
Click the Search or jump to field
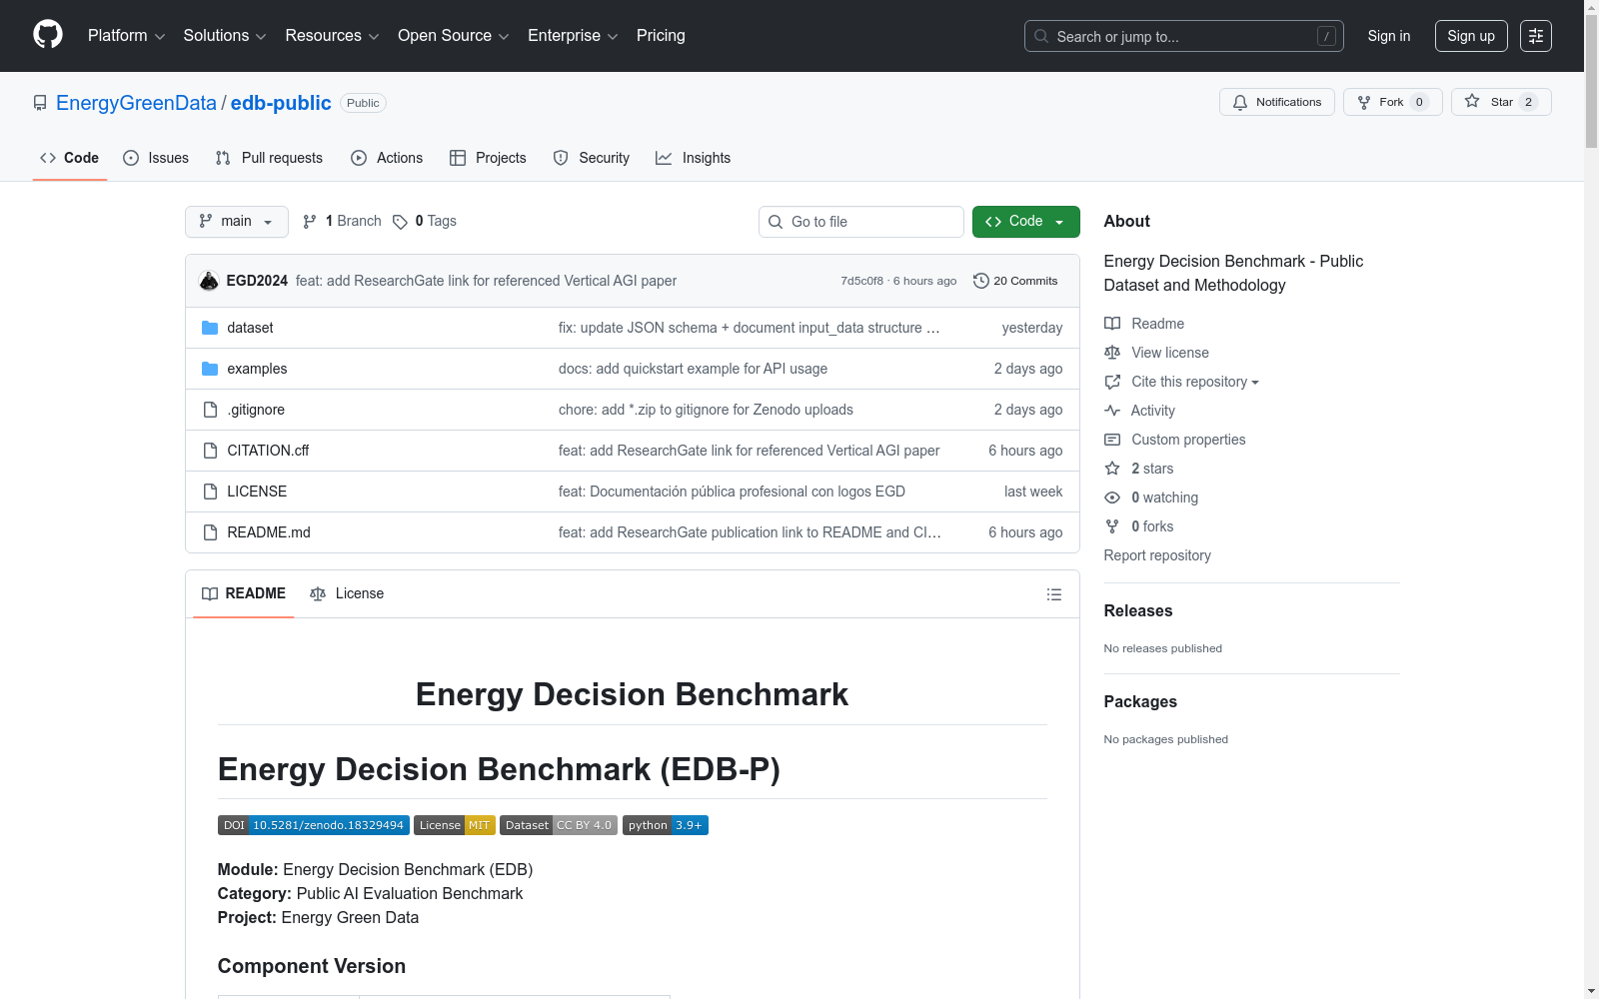click(x=1184, y=36)
